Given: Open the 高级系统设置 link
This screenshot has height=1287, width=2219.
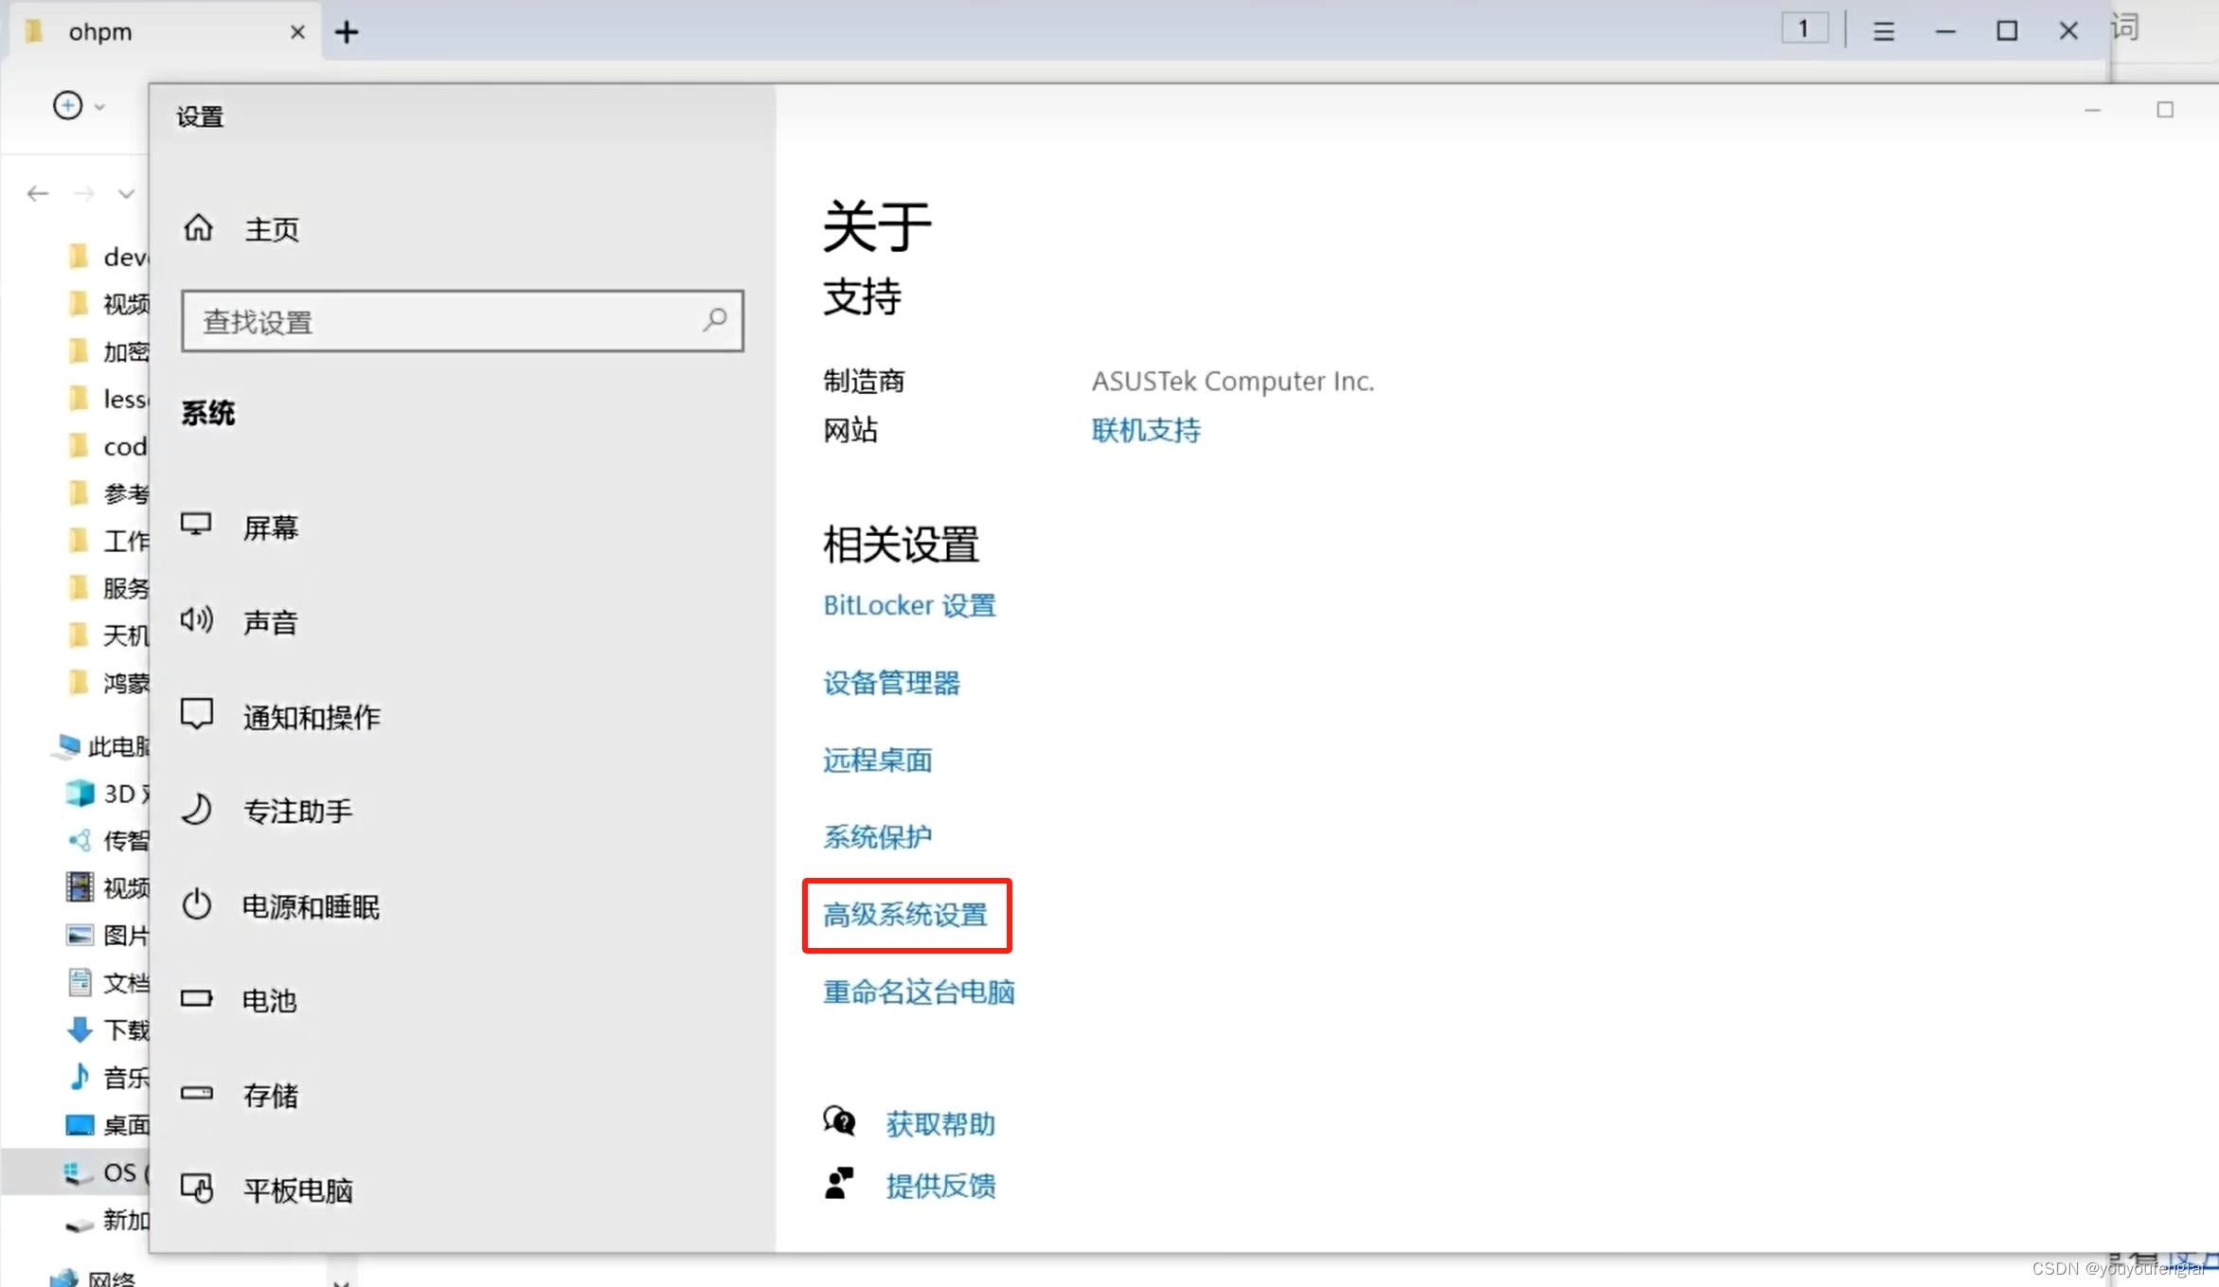Looking at the screenshot, I should tap(905, 915).
